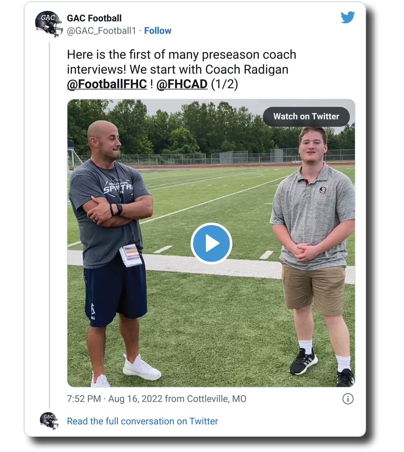Open the tweet info icon
The height and width of the screenshot is (452, 404).
[348, 399]
